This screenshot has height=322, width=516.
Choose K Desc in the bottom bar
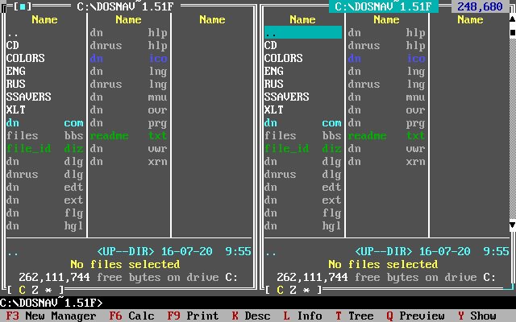coord(251,316)
